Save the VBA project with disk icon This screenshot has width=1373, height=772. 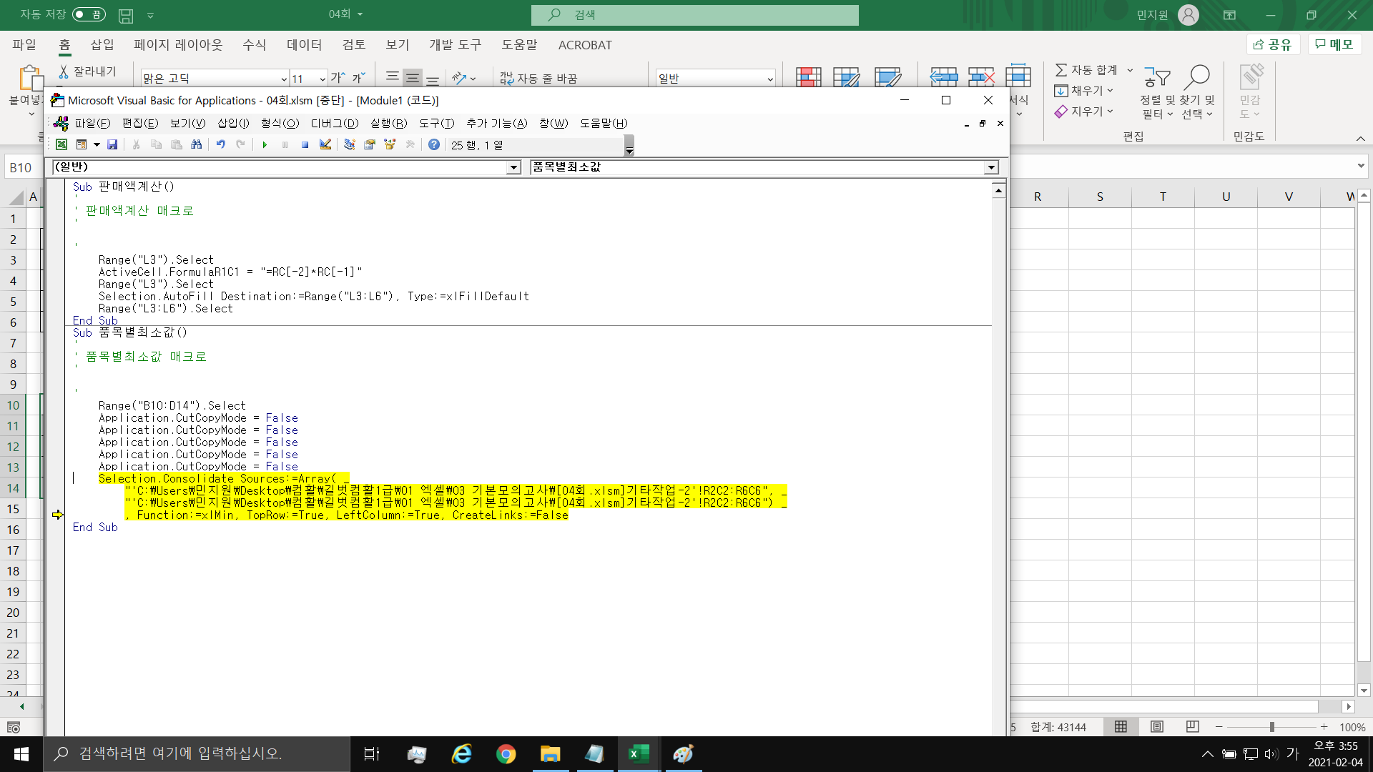[x=112, y=144]
